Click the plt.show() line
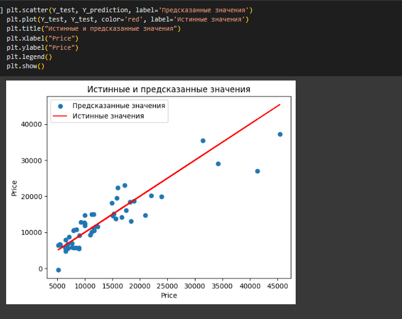This screenshot has width=402, height=319. point(25,66)
